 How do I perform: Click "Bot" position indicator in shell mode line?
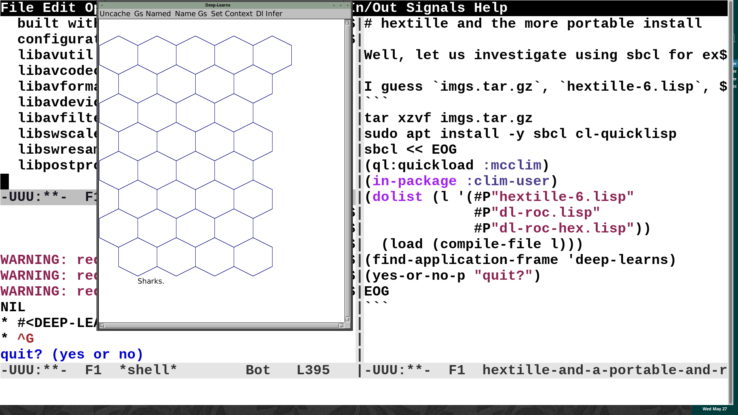tap(258, 370)
